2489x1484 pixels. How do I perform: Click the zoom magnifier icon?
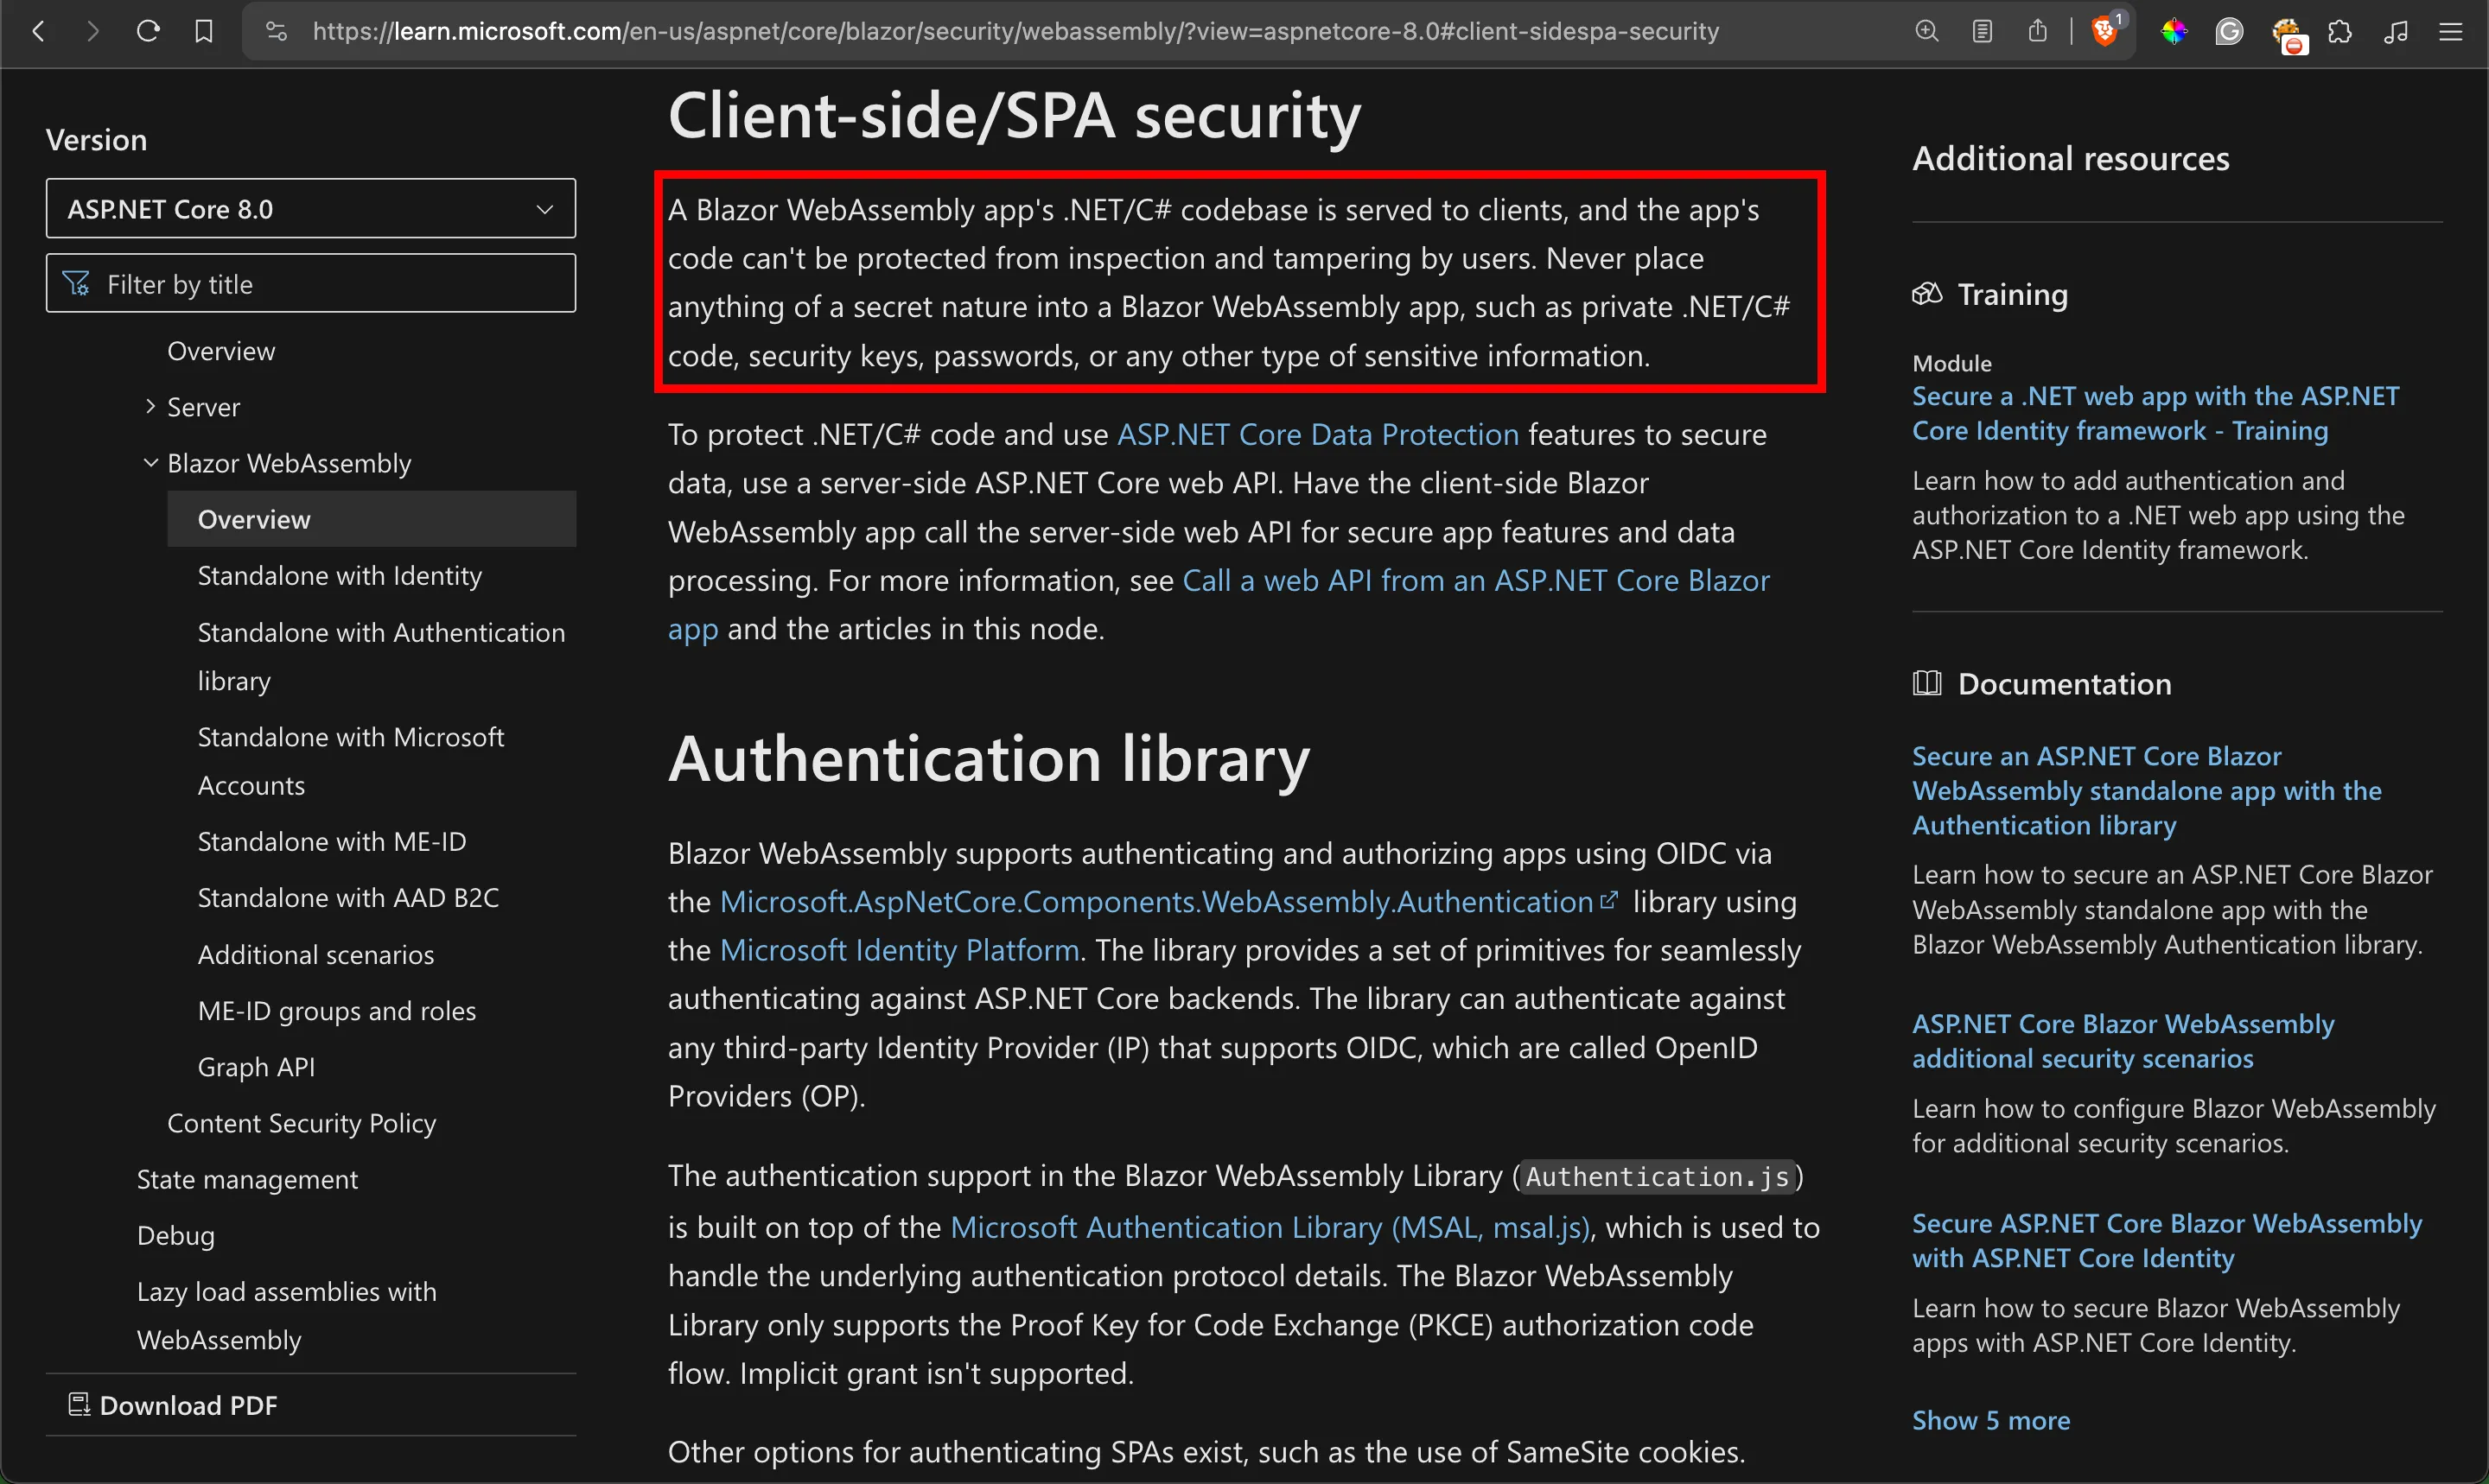pos(1926,31)
